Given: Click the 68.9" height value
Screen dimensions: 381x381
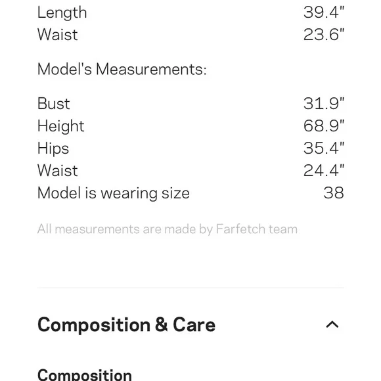Looking at the screenshot, I should tap(324, 126).
